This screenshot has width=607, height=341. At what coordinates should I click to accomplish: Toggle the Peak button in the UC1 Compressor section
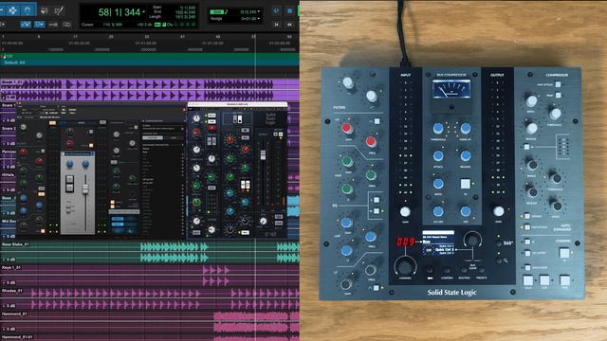pos(558,95)
